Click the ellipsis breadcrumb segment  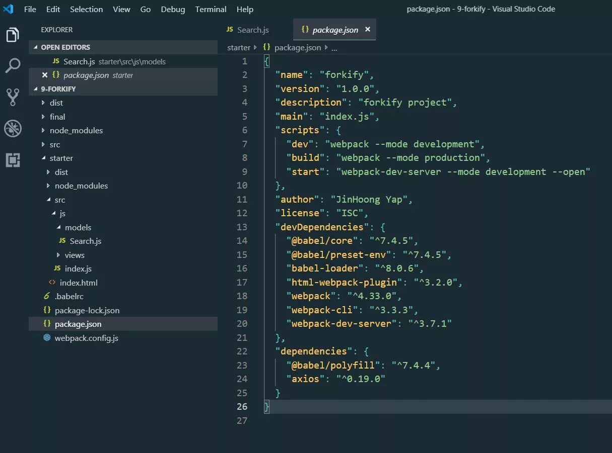(334, 48)
